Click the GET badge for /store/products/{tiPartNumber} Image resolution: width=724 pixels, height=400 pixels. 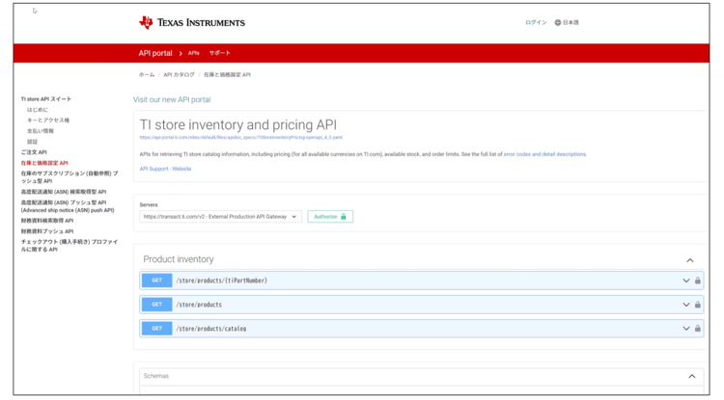click(157, 280)
